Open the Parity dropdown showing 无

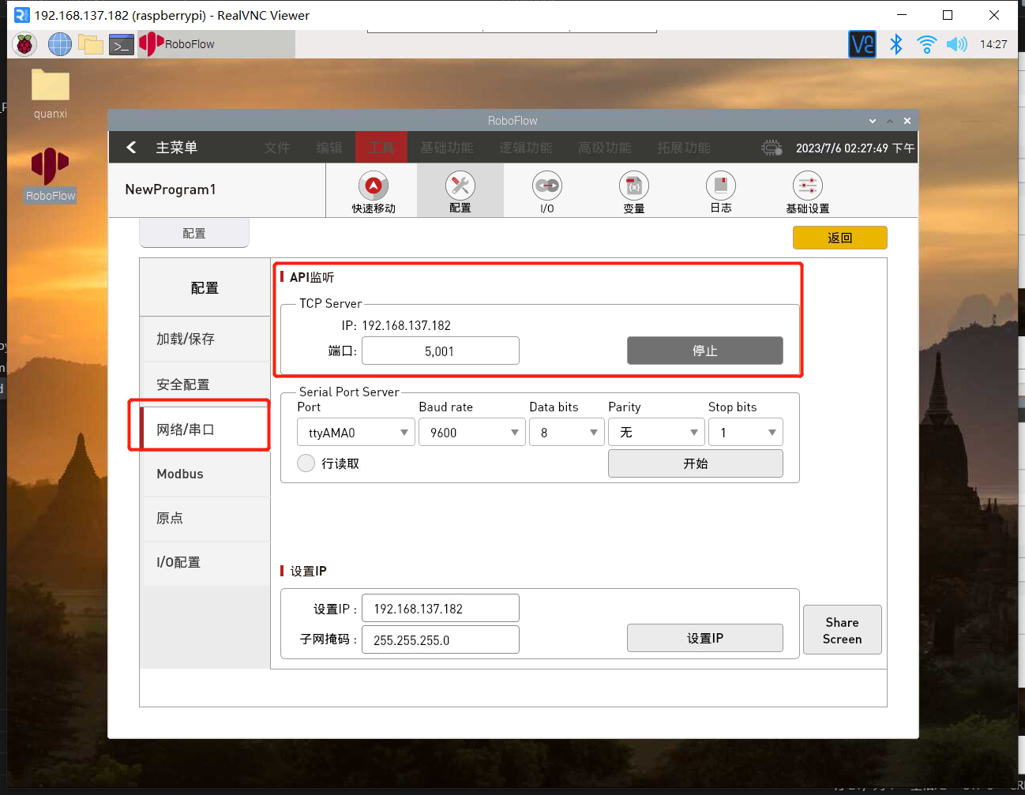(x=656, y=432)
